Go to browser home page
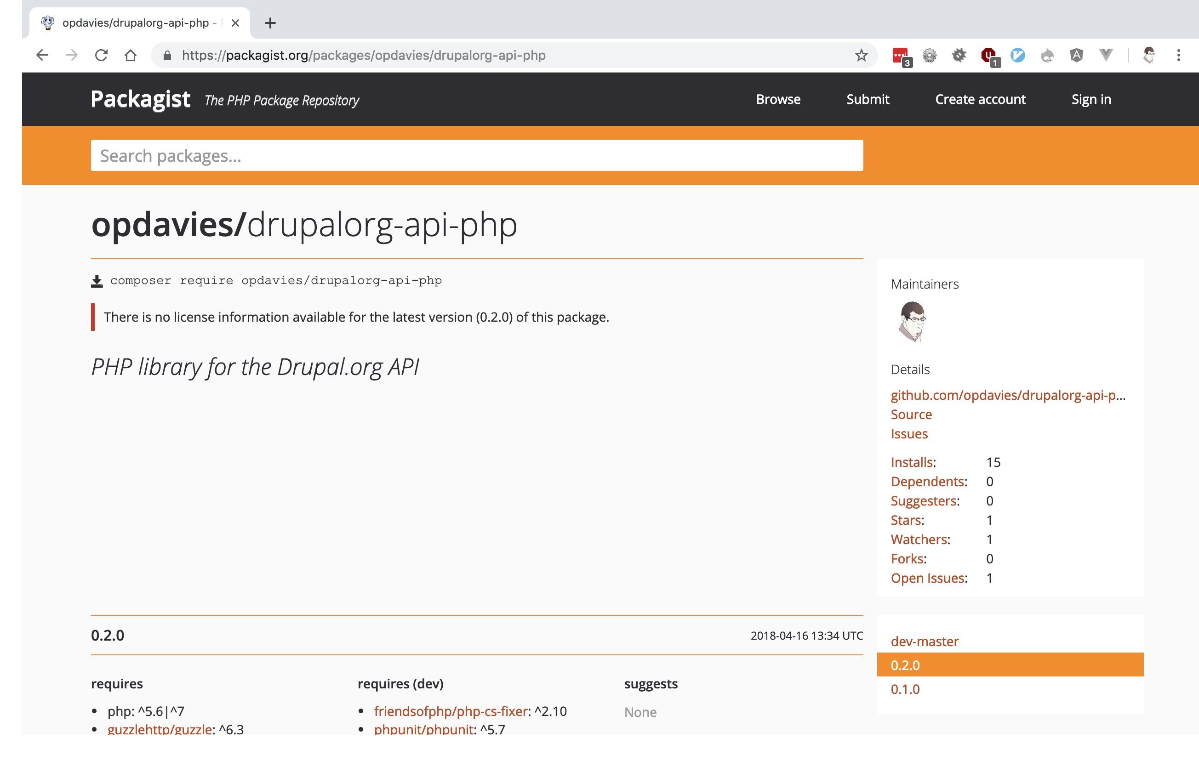Viewport: 1199px width, 761px height. tap(131, 55)
